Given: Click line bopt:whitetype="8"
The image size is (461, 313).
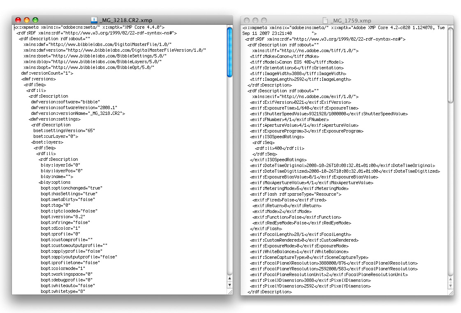Looking at the screenshot, I should (x=63, y=291).
